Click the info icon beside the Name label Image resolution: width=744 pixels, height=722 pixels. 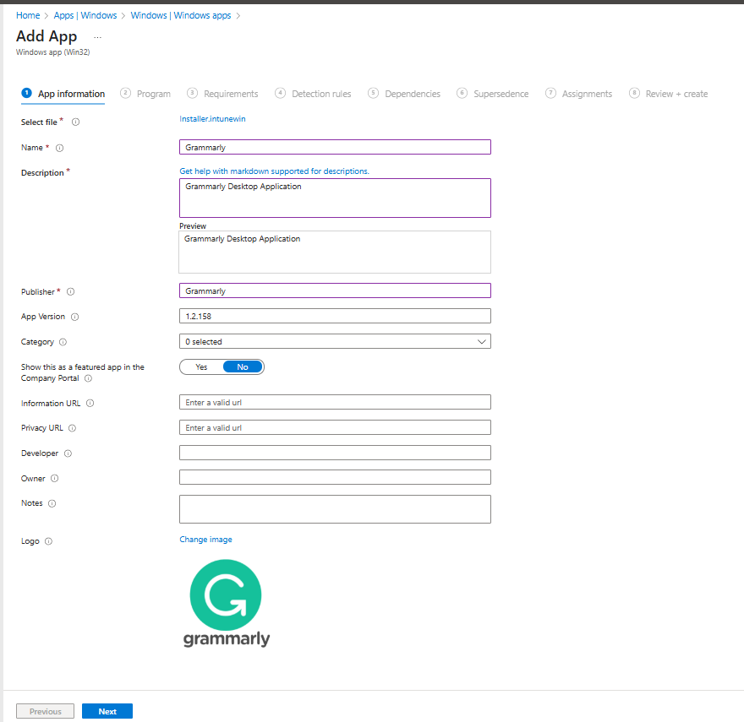[59, 148]
